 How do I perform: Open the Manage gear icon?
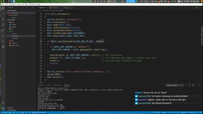3,108
